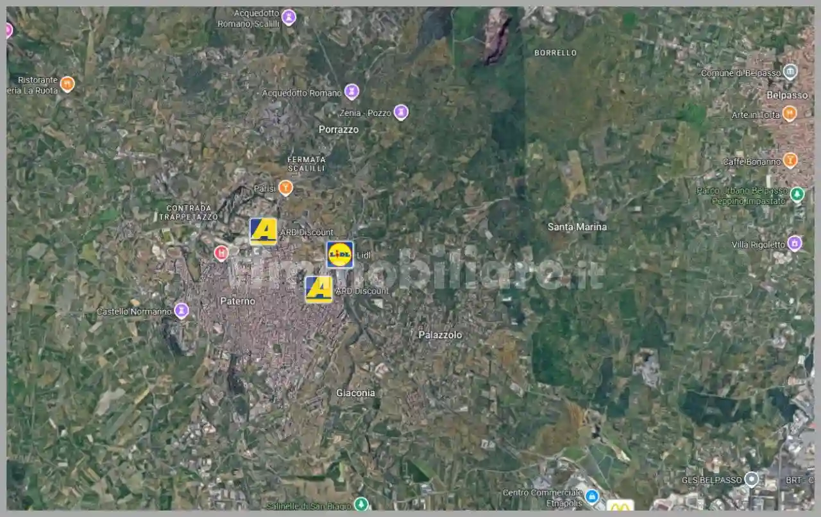
Task: Select the Parco Urbano Belpasso green park pin
Action: 797,194
